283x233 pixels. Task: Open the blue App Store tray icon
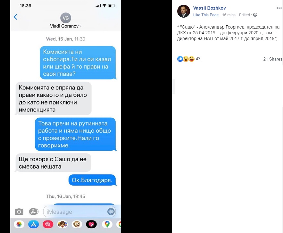(34, 224)
